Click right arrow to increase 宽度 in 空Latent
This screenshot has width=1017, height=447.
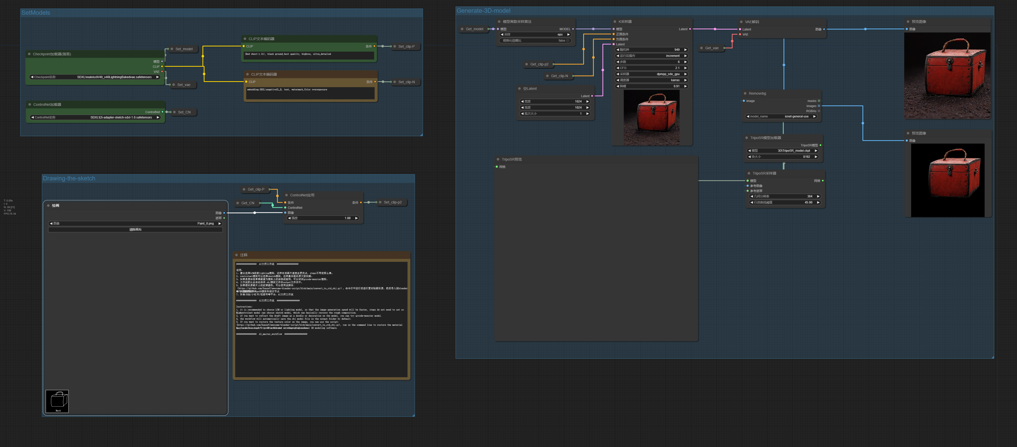click(588, 101)
